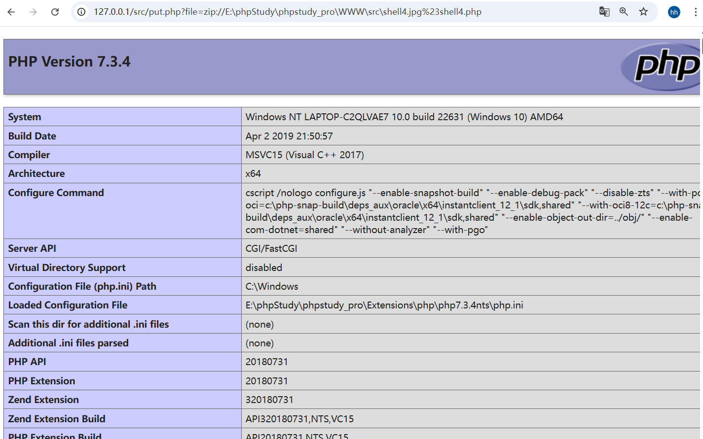Click the Configuration File (php.ini) Path label

[82, 286]
